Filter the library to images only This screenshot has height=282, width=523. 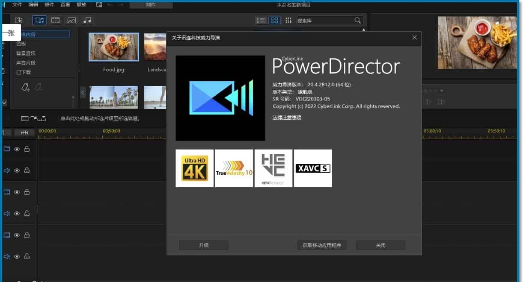pos(71,20)
